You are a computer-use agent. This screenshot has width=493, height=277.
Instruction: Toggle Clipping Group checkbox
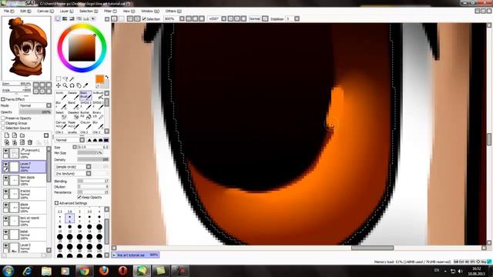point(3,123)
